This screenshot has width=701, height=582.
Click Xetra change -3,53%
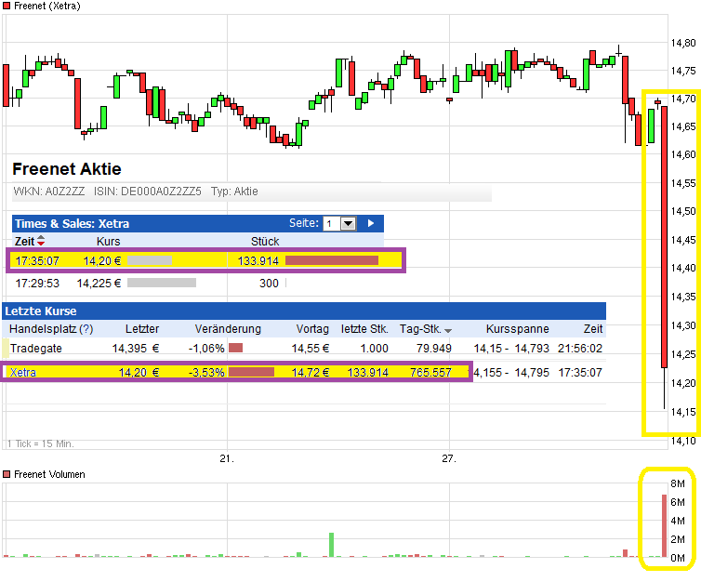point(206,373)
